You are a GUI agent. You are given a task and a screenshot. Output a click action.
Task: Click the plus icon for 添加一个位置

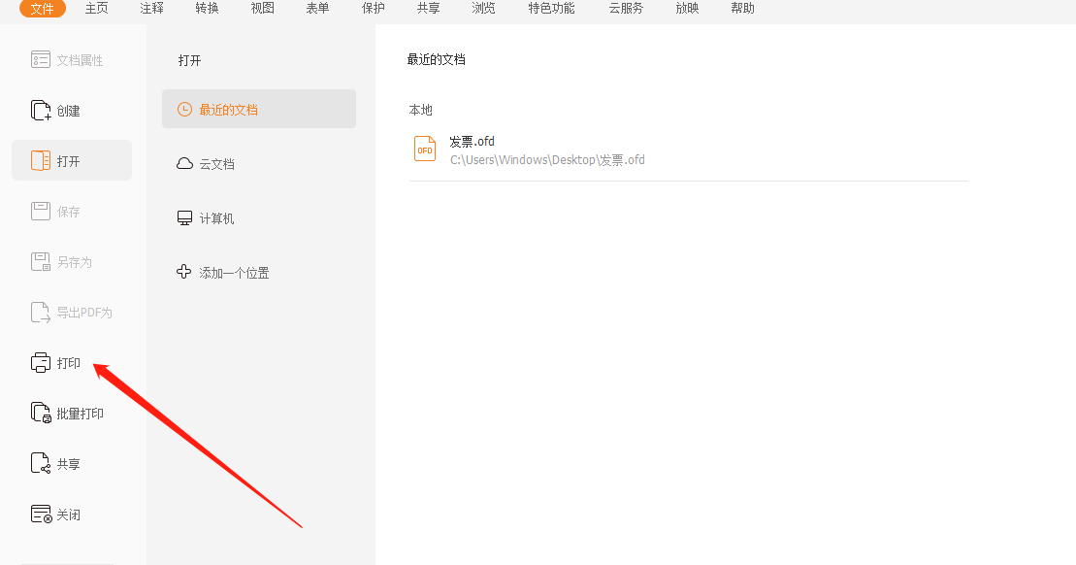[x=184, y=273]
